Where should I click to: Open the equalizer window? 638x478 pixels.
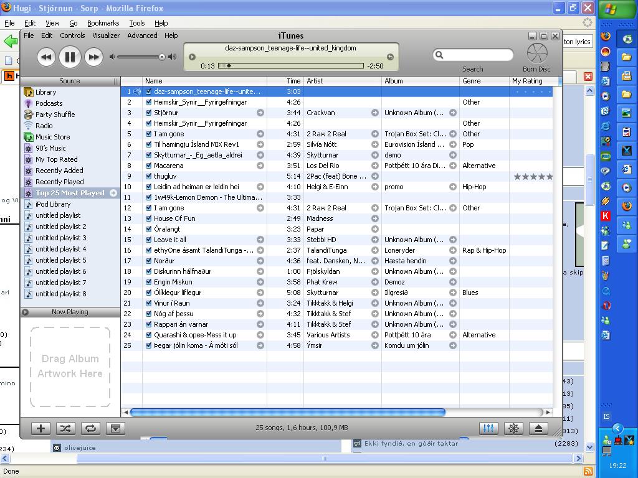488,428
